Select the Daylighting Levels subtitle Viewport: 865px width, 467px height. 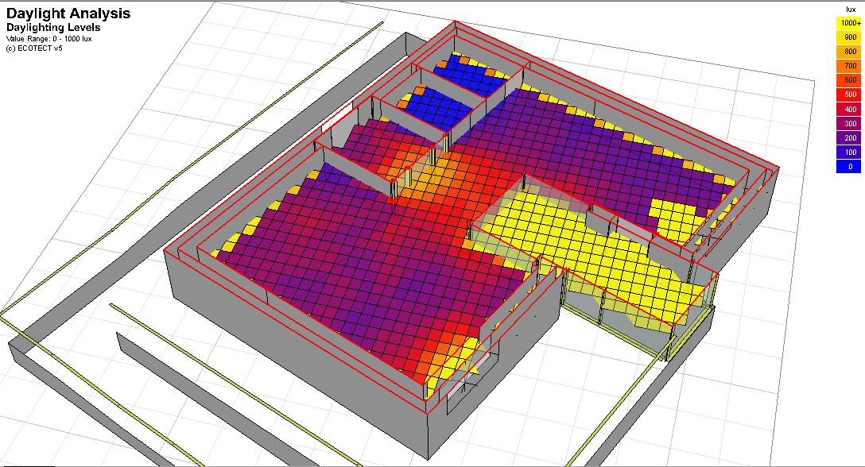pyautogui.click(x=53, y=28)
